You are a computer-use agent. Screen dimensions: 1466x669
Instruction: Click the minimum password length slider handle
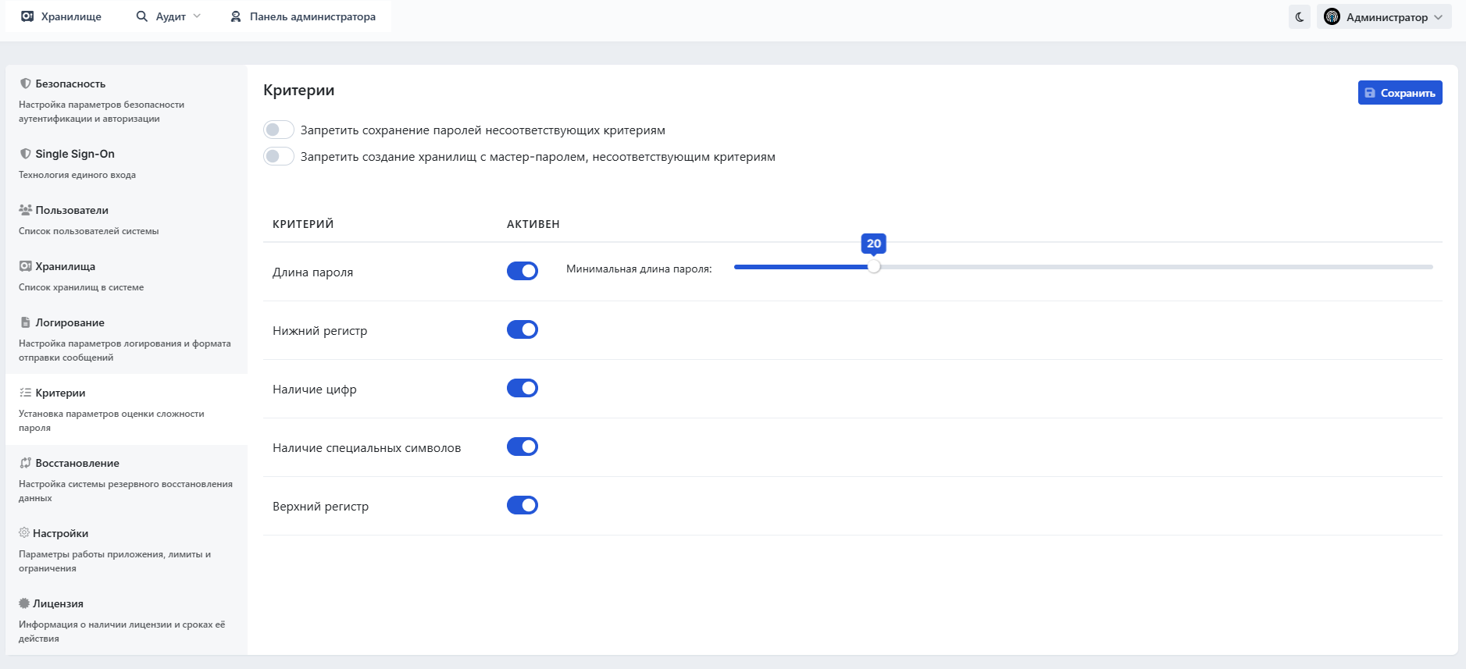click(x=874, y=267)
